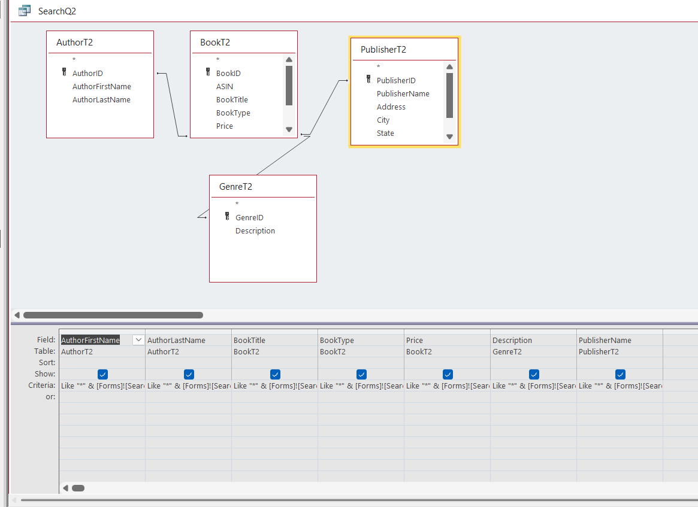Click the key icon next to GenreID

227,217
